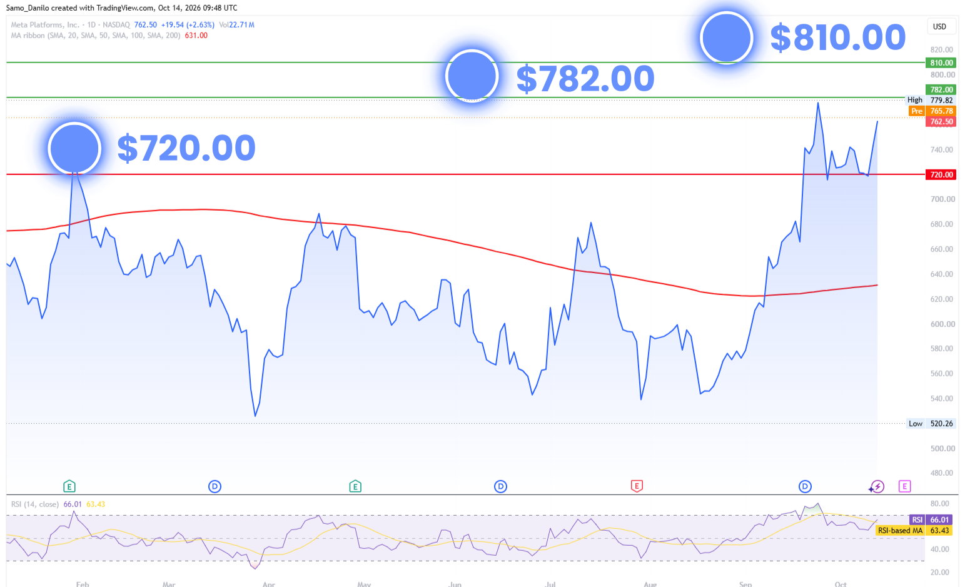Click the blue dividend marker above Mar
965x587 pixels.
click(215, 486)
